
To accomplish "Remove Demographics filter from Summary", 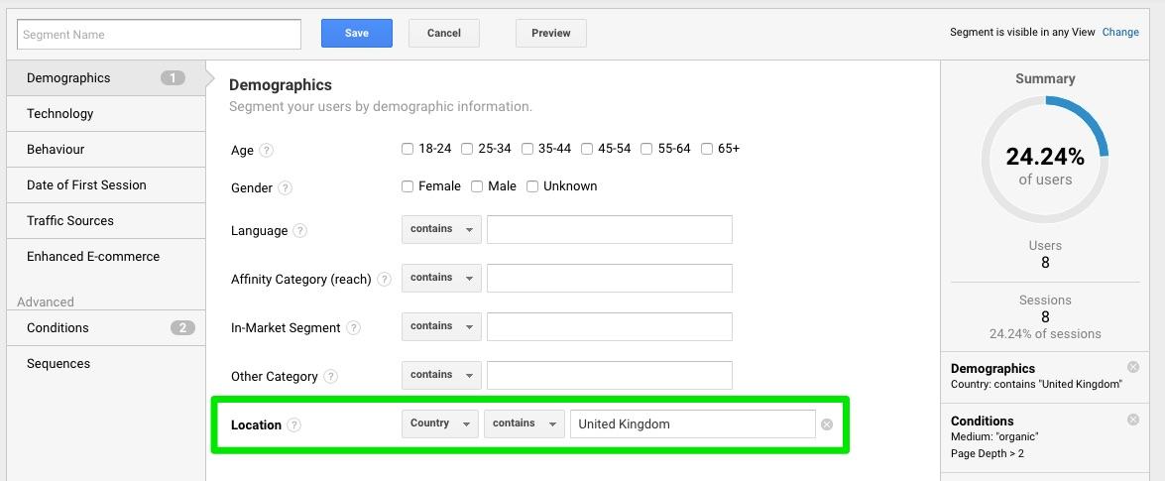I will pos(1133,367).
